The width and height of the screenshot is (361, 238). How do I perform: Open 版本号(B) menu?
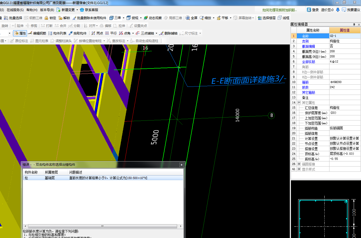click(x=47, y=10)
